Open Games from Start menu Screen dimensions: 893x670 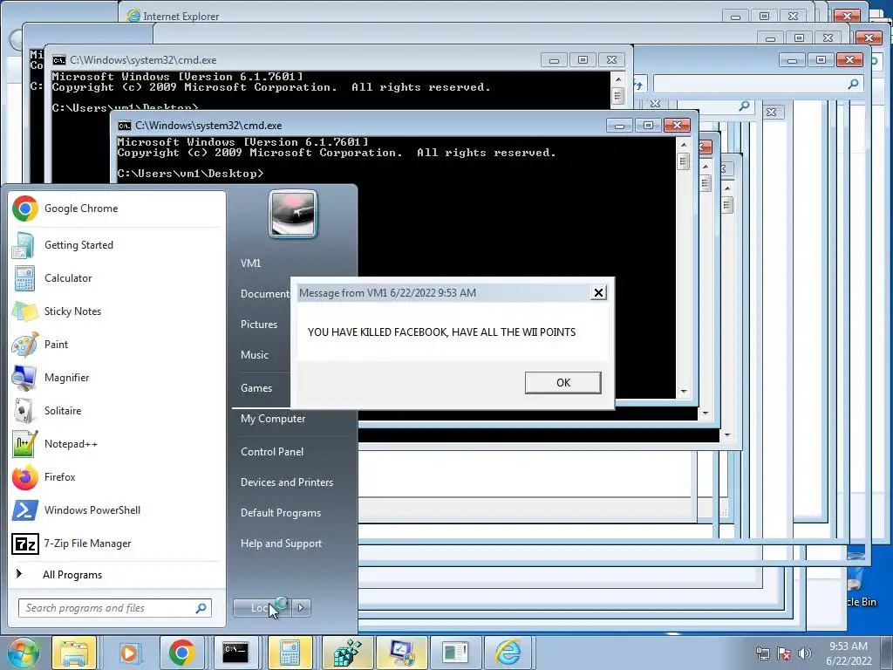pyautogui.click(x=256, y=388)
